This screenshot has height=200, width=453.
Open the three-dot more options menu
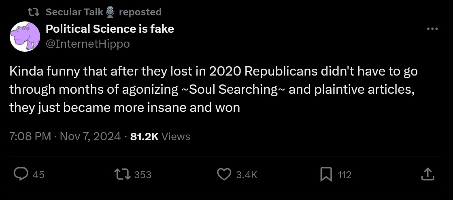tap(432, 29)
